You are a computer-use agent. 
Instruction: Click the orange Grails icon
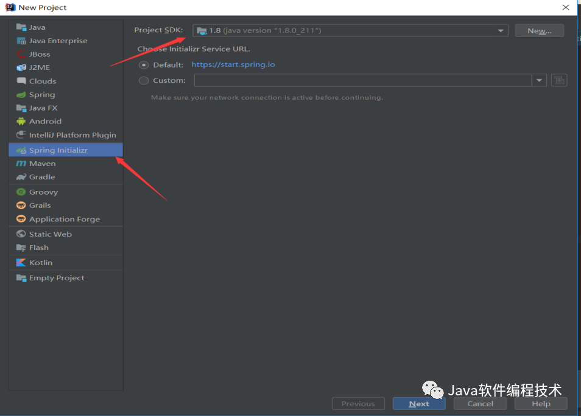(x=21, y=206)
